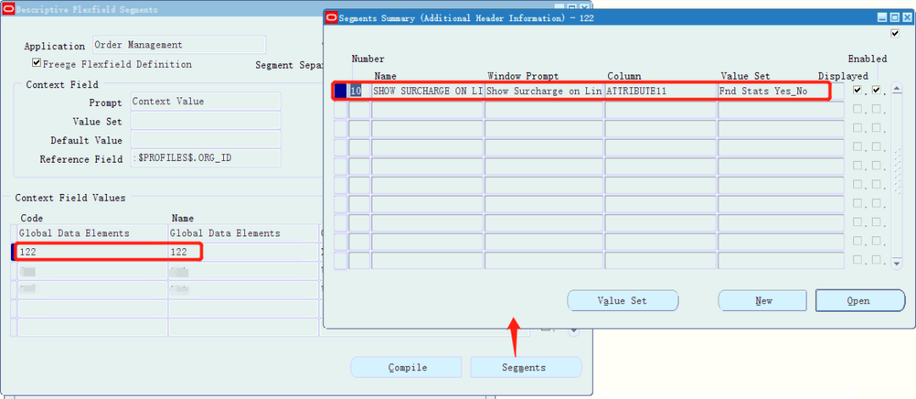Click Prompt field containing Context Value
Image resolution: width=916 pixels, height=399 pixels.
(205, 101)
